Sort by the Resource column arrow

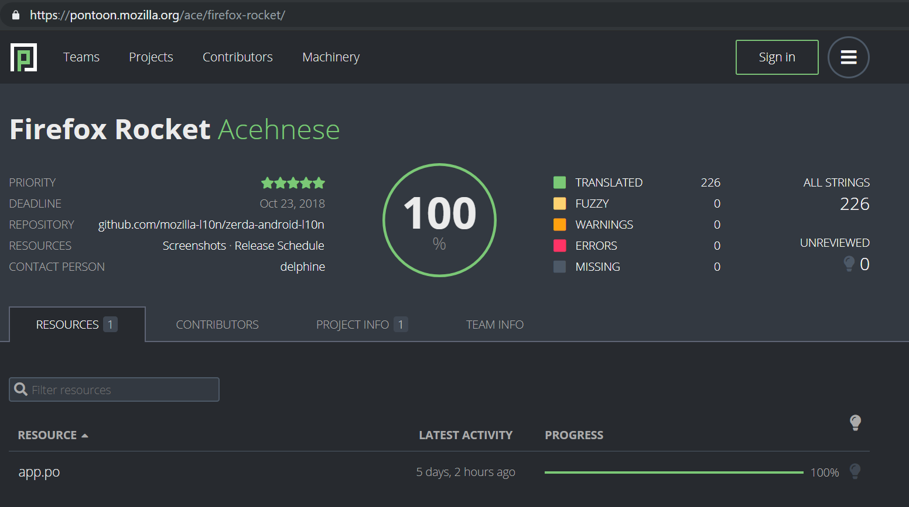coord(85,436)
